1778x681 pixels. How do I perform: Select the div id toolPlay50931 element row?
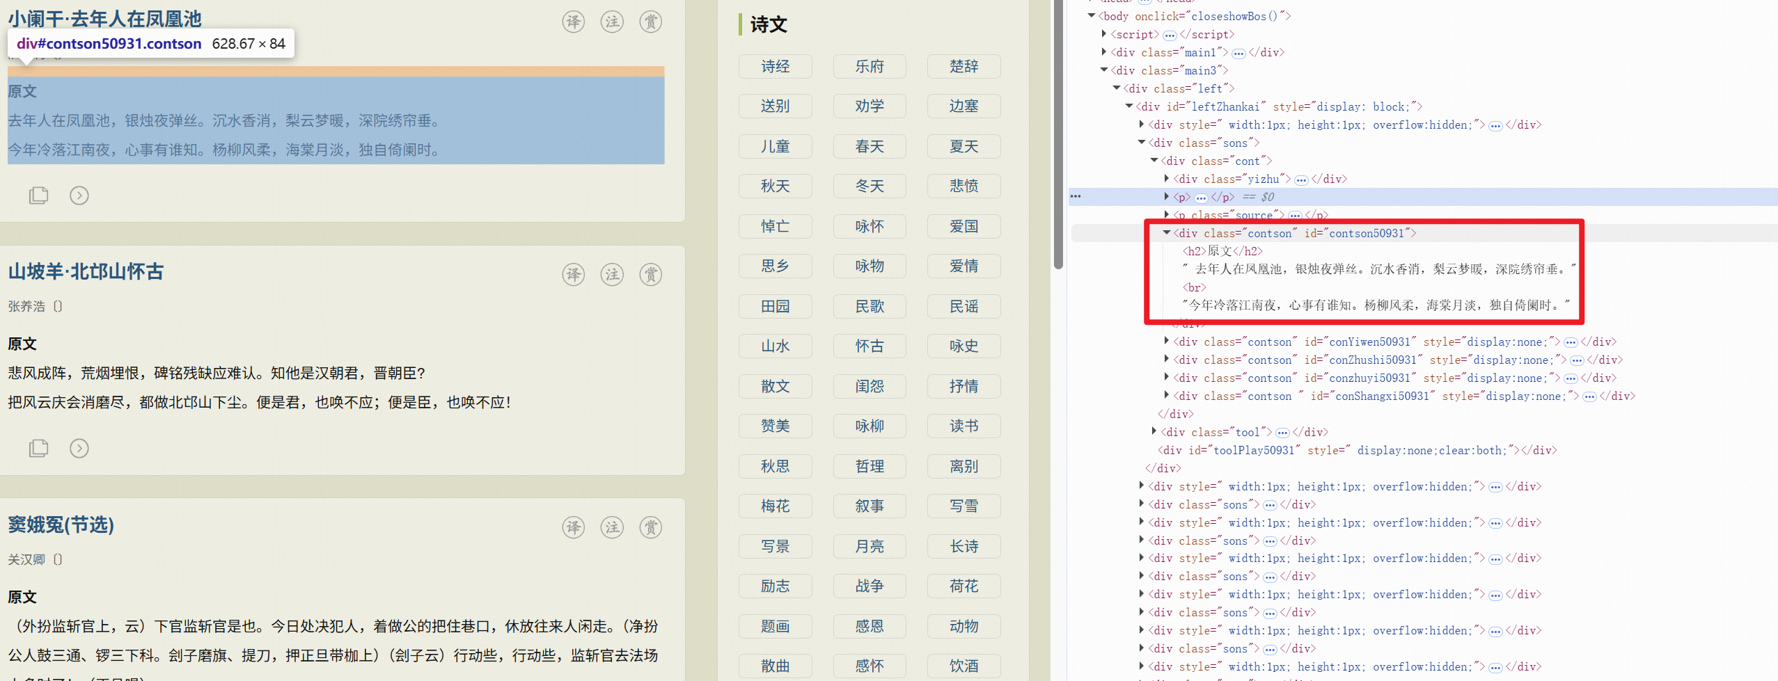pos(1356,450)
